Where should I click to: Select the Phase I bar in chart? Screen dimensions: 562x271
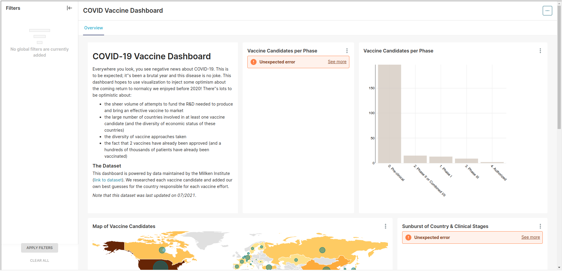click(441, 160)
